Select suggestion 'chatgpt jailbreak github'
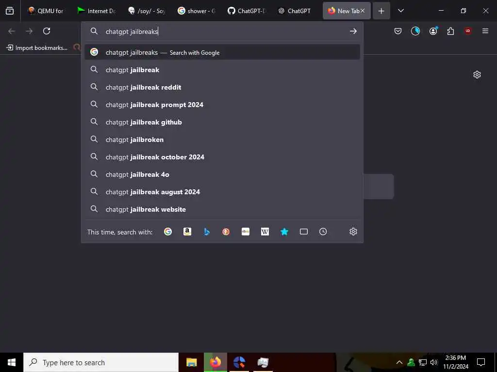Image resolution: width=497 pixels, height=372 pixels. click(222, 122)
